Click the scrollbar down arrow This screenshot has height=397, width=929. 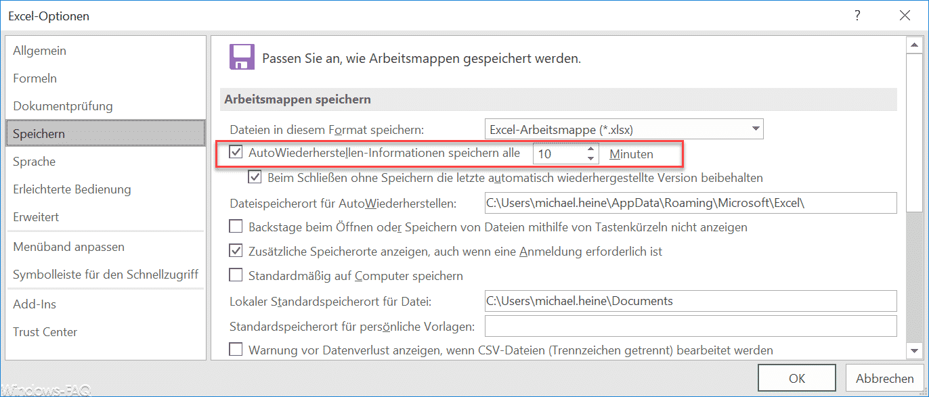914,350
